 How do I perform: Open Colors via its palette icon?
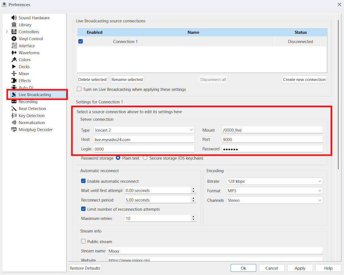[x=14, y=60]
